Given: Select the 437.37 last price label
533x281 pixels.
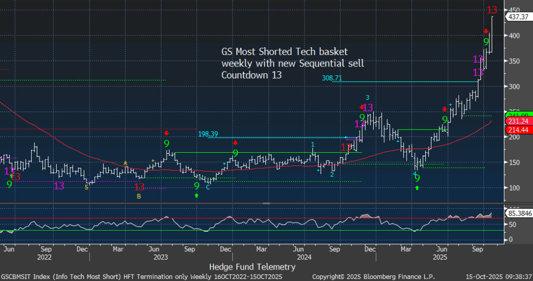Looking at the screenshot, I should click(x=517, y=17).
